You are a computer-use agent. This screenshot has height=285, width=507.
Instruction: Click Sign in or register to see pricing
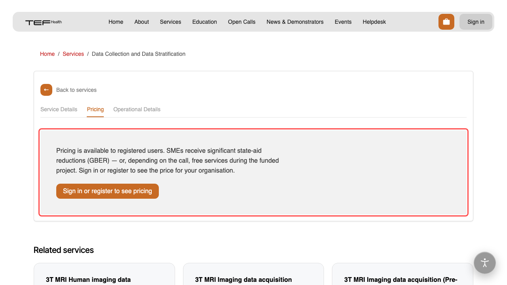point(107,191)
